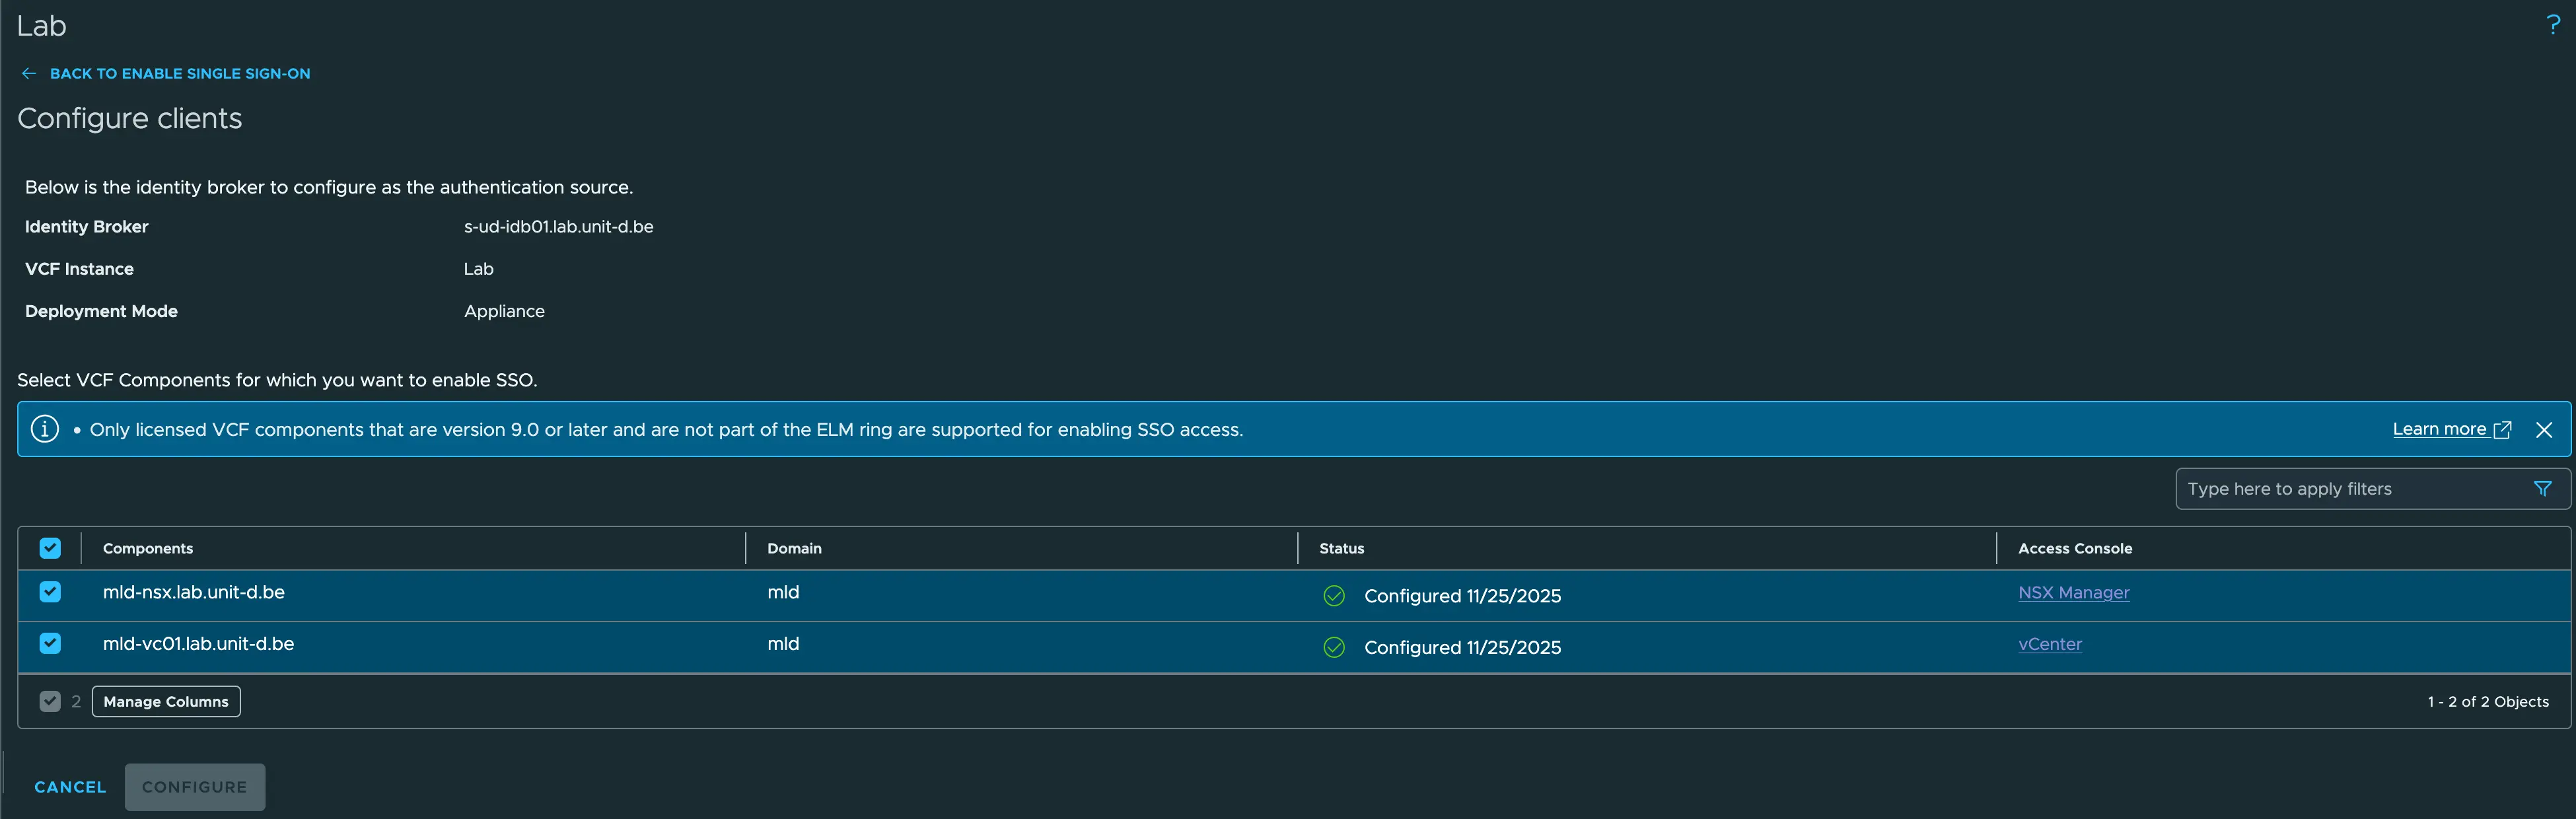The height and width of the screenshot is (819, 2576).
Task: Uncheck the mld-nsx.lab.unit-d.be row checkbox
Action: (x=50, y=592)
